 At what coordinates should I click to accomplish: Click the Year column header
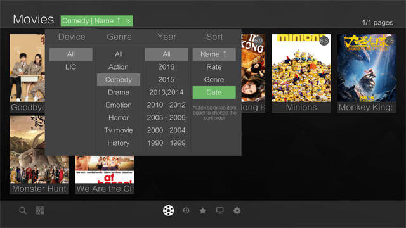(167, 37)
